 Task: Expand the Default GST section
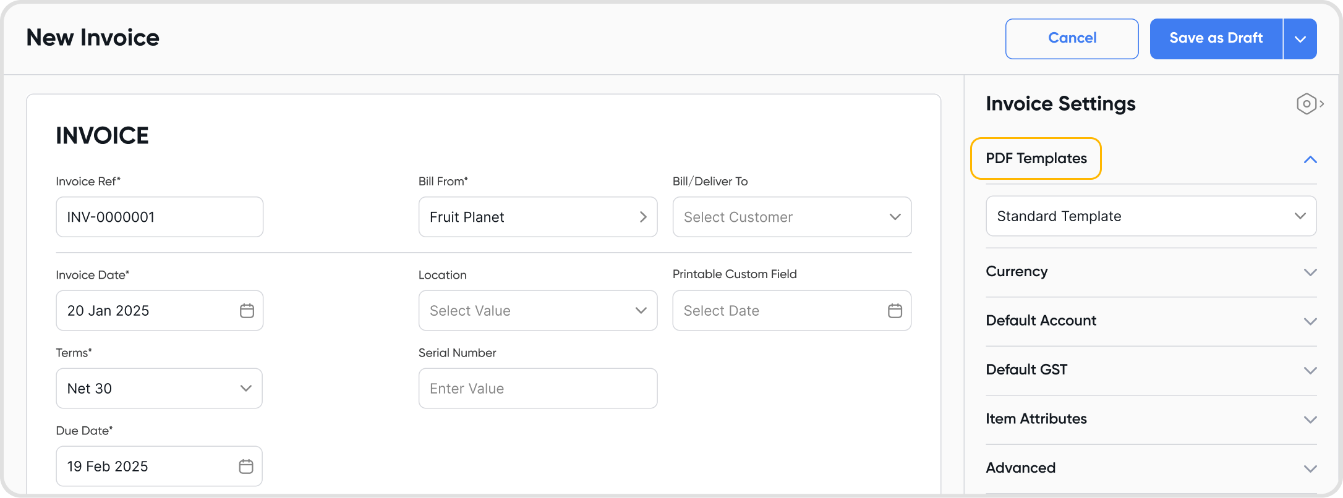point(1310,371)
